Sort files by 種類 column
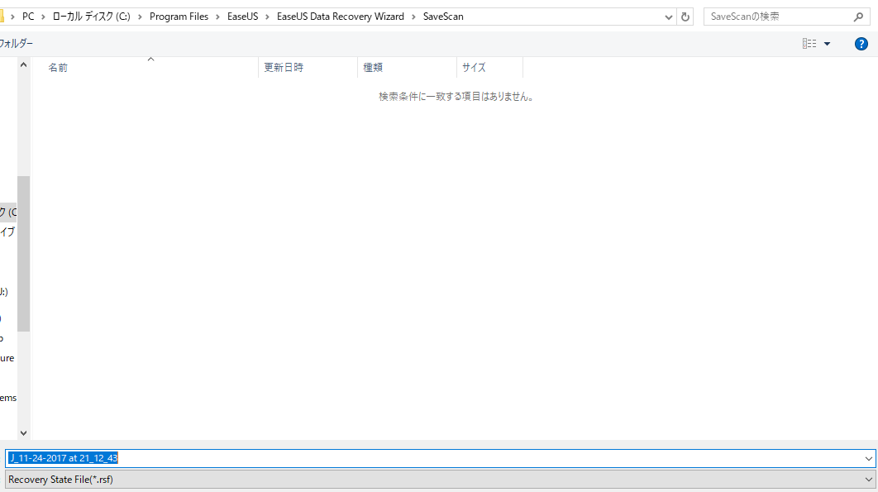Viewport: 878px width, 492px height. click(373, 68)
